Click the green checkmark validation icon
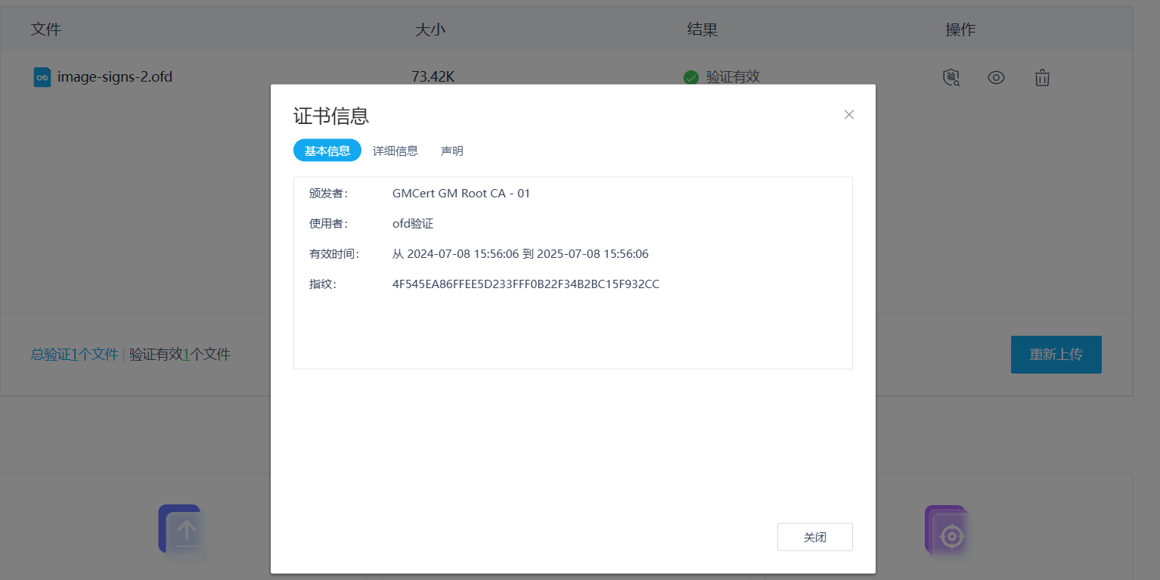The height and width of the screenshot is (580, 1160). [690, 77]
